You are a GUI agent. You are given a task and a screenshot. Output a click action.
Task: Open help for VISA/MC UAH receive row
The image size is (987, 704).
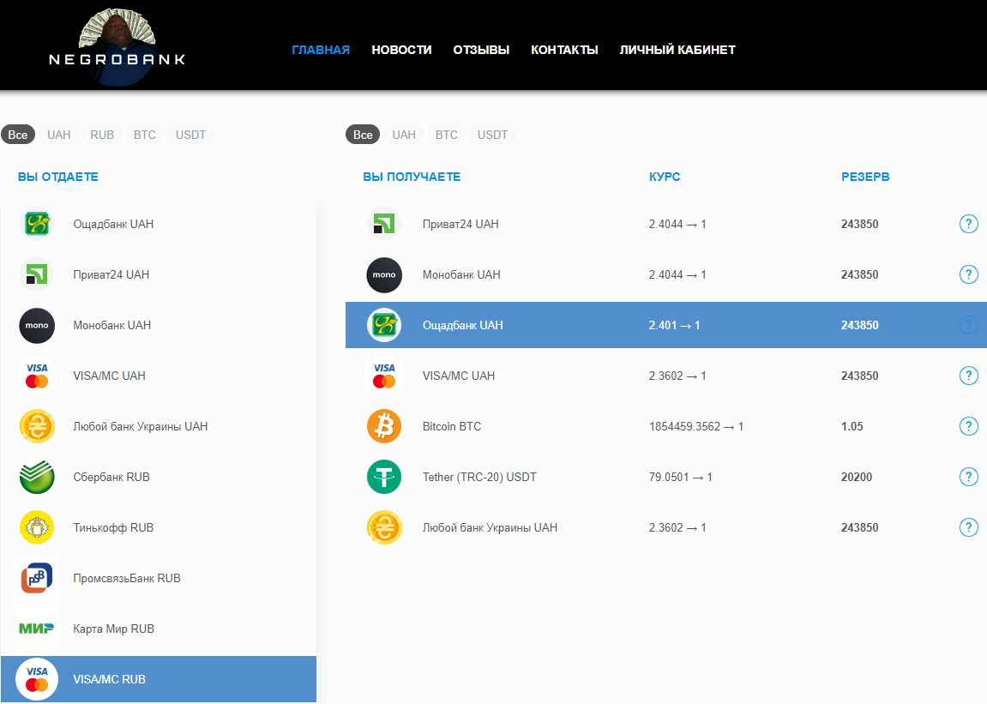[969, 376]
